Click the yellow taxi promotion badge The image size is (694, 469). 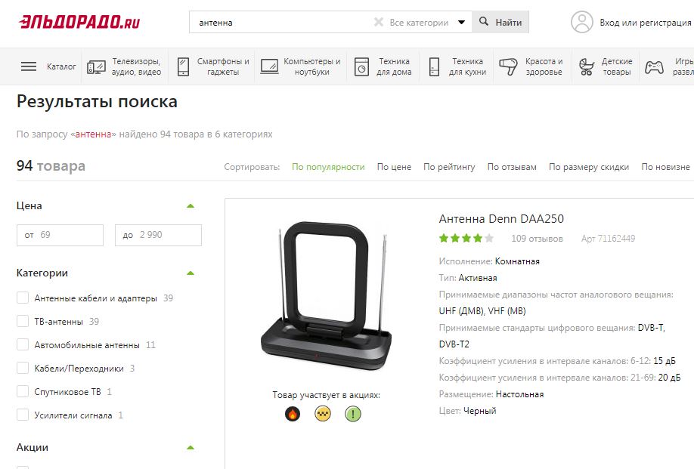(x=323, y=414)
